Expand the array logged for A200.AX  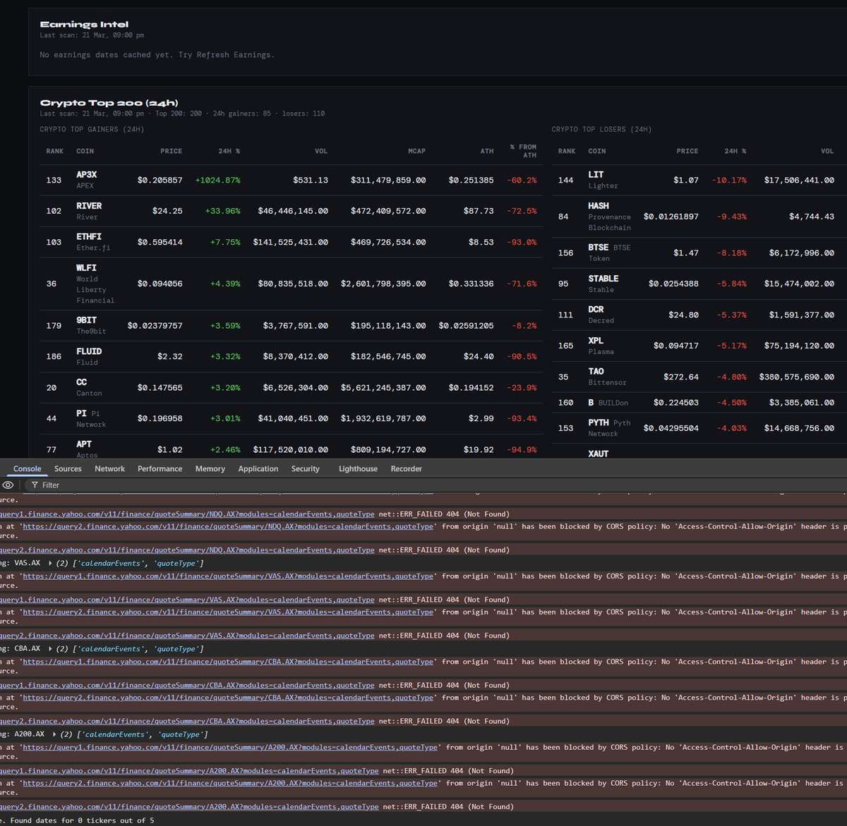tap(54, 734)
